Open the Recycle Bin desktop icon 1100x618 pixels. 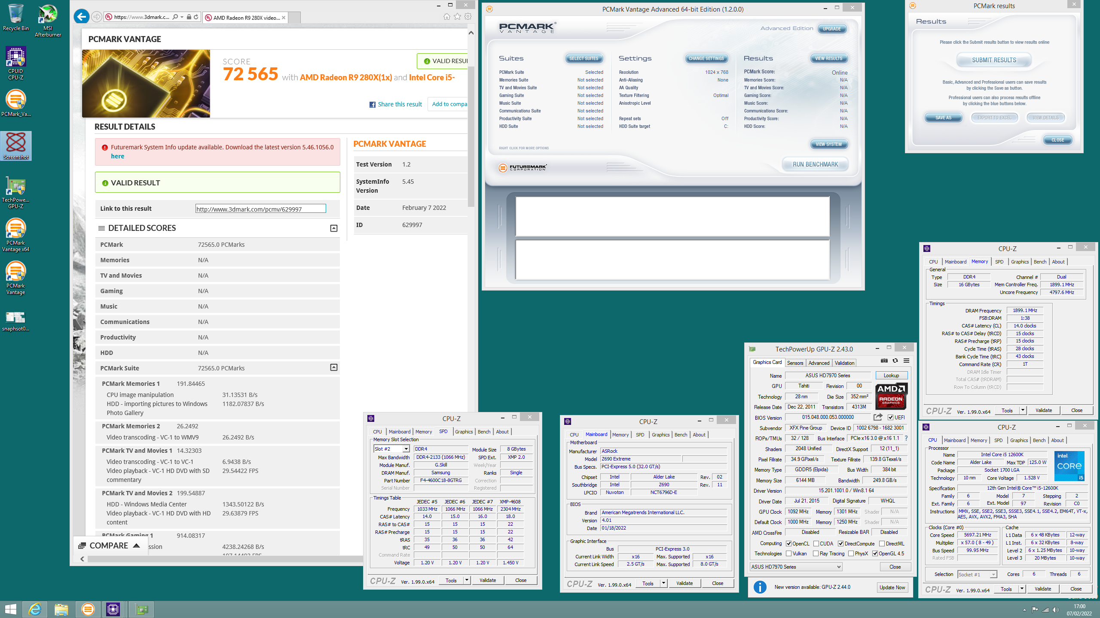pyautogui.click(x=16, y=17)
